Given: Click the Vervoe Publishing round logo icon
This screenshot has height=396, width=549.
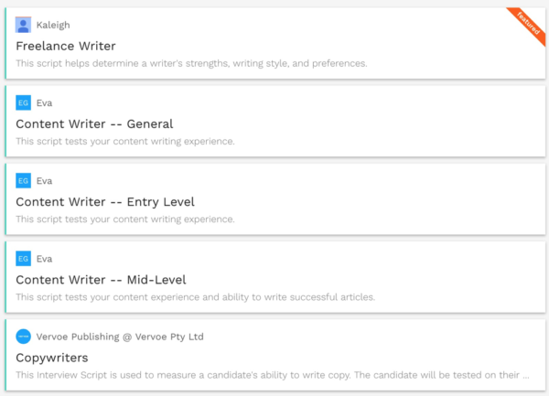Looking at the screenshot, I should [23, 337].
